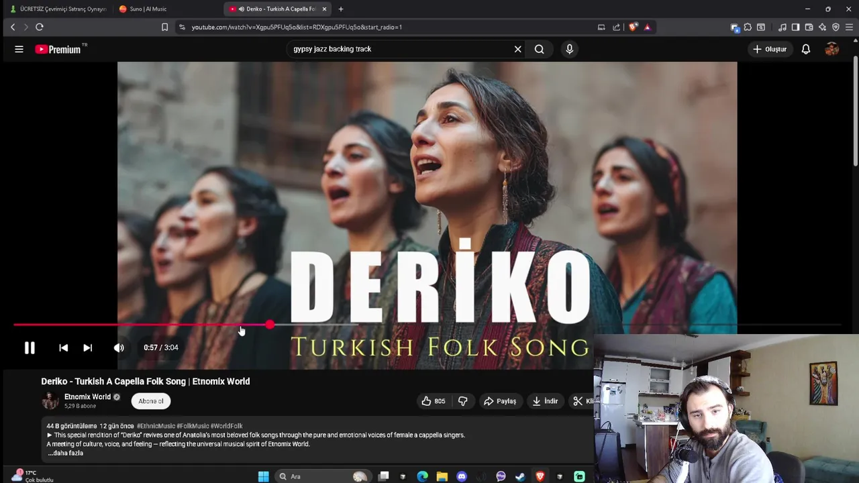The height and width of the screenshot is (483, 859).
Task: Open Steam from taskbar
Action: pyautogui.click(x=520, y=476)
